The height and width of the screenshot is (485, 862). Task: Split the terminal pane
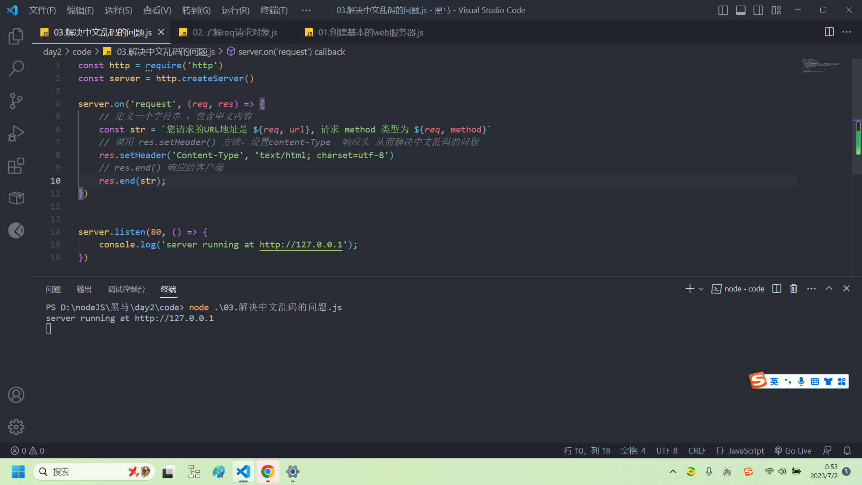click(x=777, y=289)
